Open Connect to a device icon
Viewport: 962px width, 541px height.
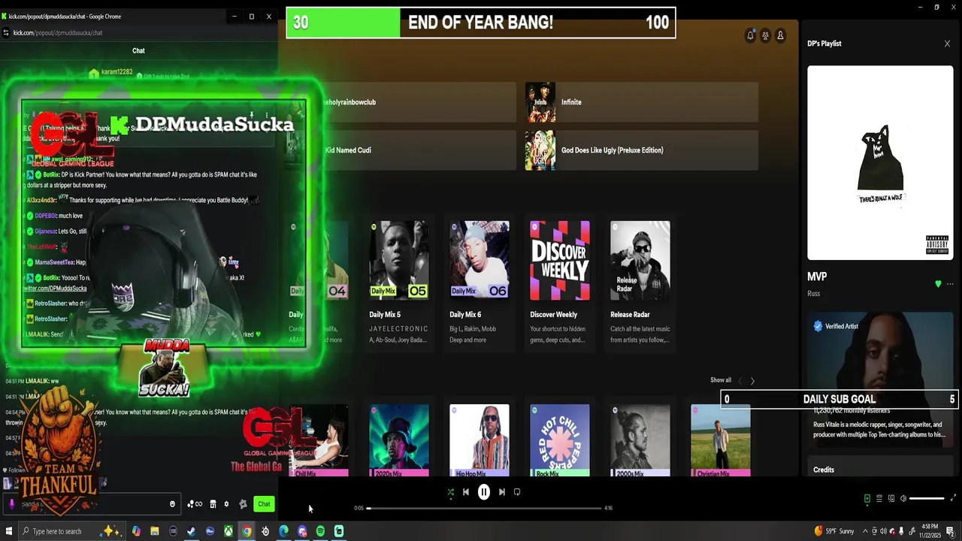(x=891, y=498)
